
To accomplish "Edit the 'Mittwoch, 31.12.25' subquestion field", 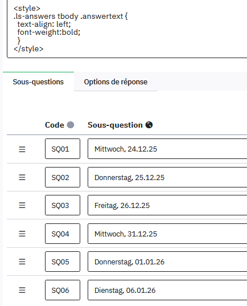I will click(167, 234).
